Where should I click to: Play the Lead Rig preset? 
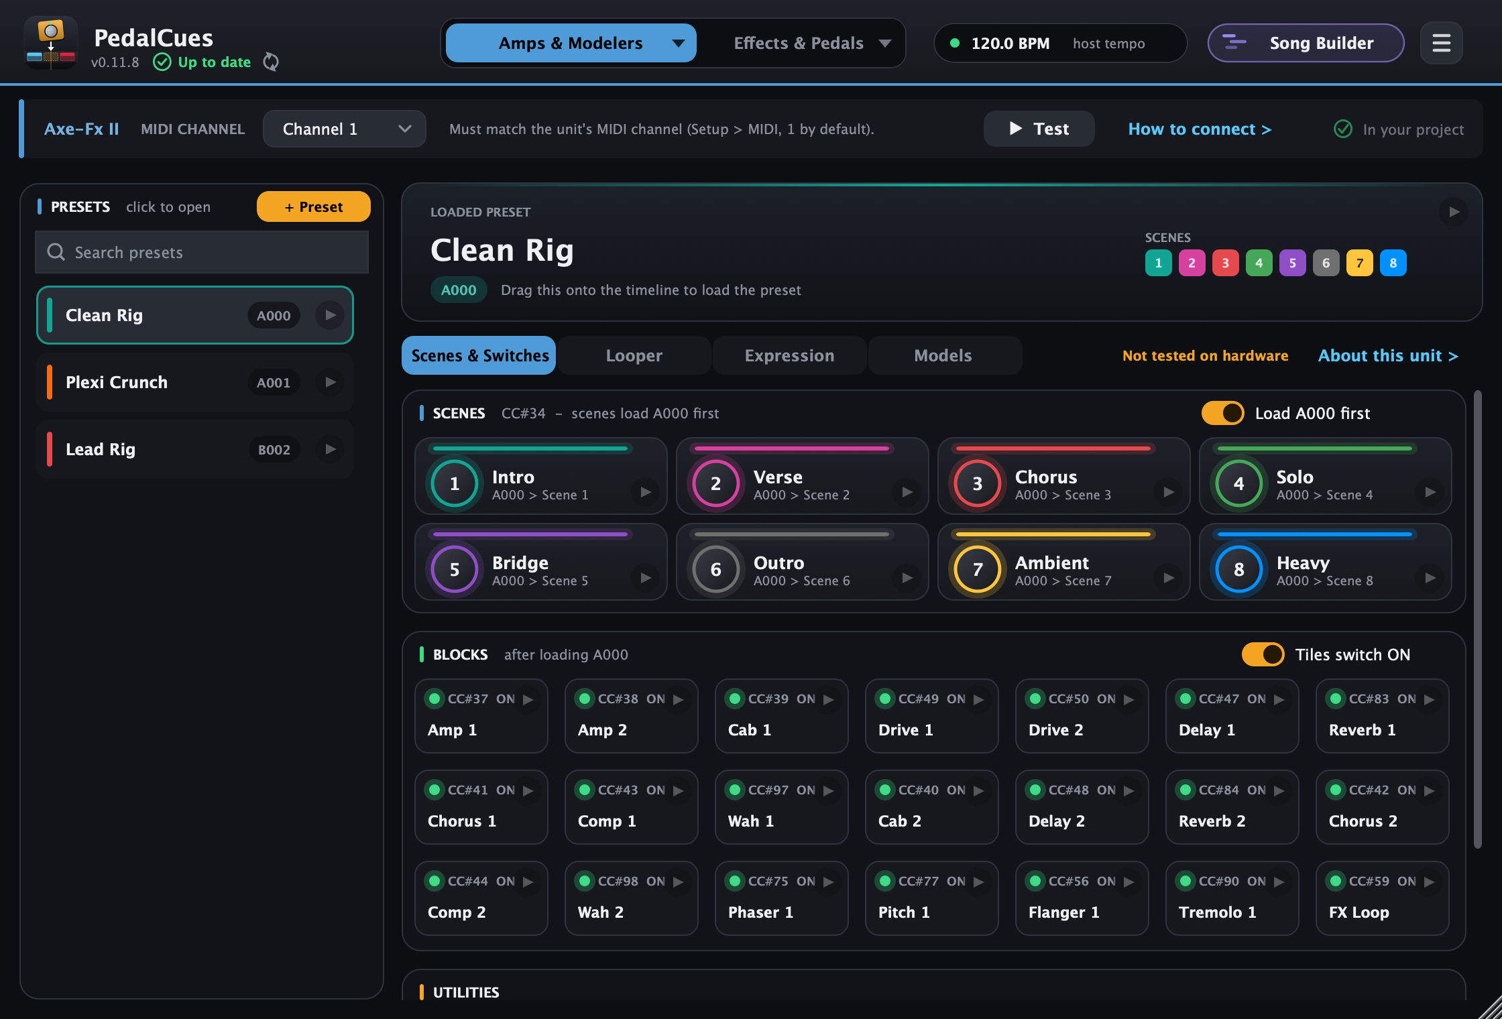[x=330, y=449]
